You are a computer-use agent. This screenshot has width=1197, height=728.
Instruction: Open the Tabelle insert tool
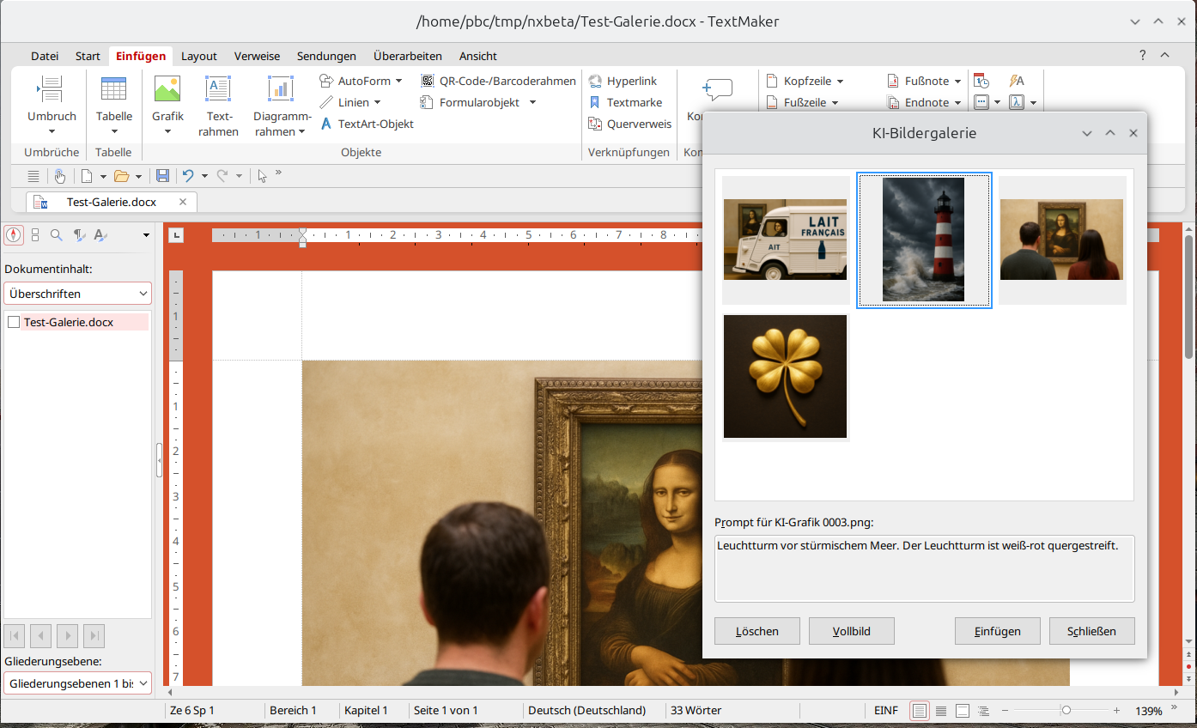(113, 105)
